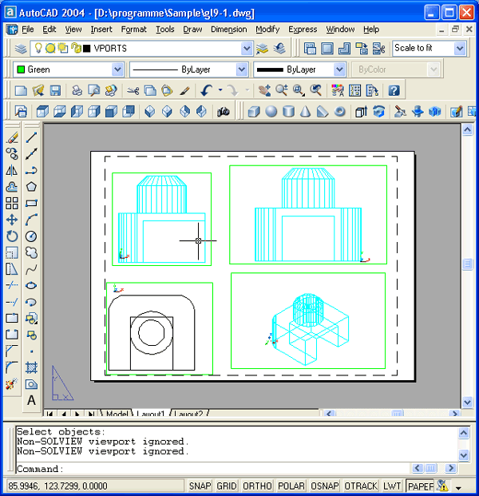The height and width of the screenshot is (496, 479).
Task: Open the Green color control box
Action: [117, 69]
